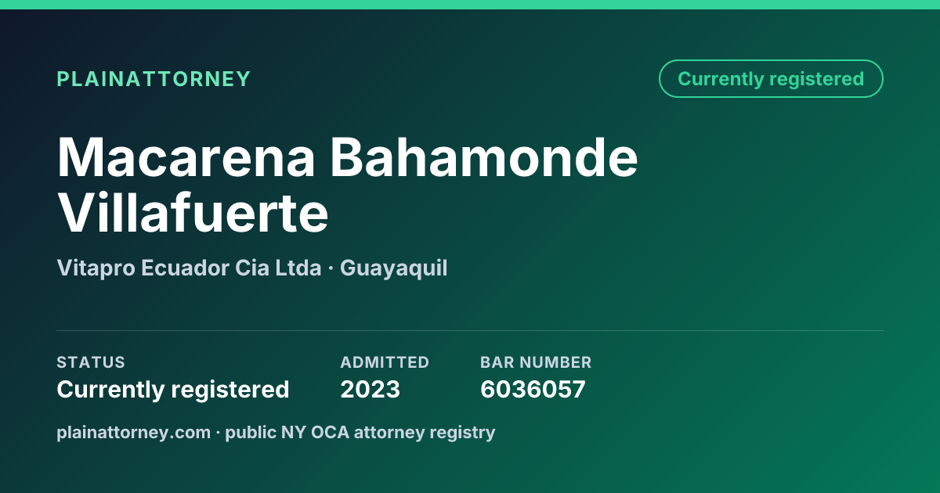Click the PLAINATTORNEY brand logo text
This screenshot has height=493, width=940.
pyautogui.click(x=154, y=79)
